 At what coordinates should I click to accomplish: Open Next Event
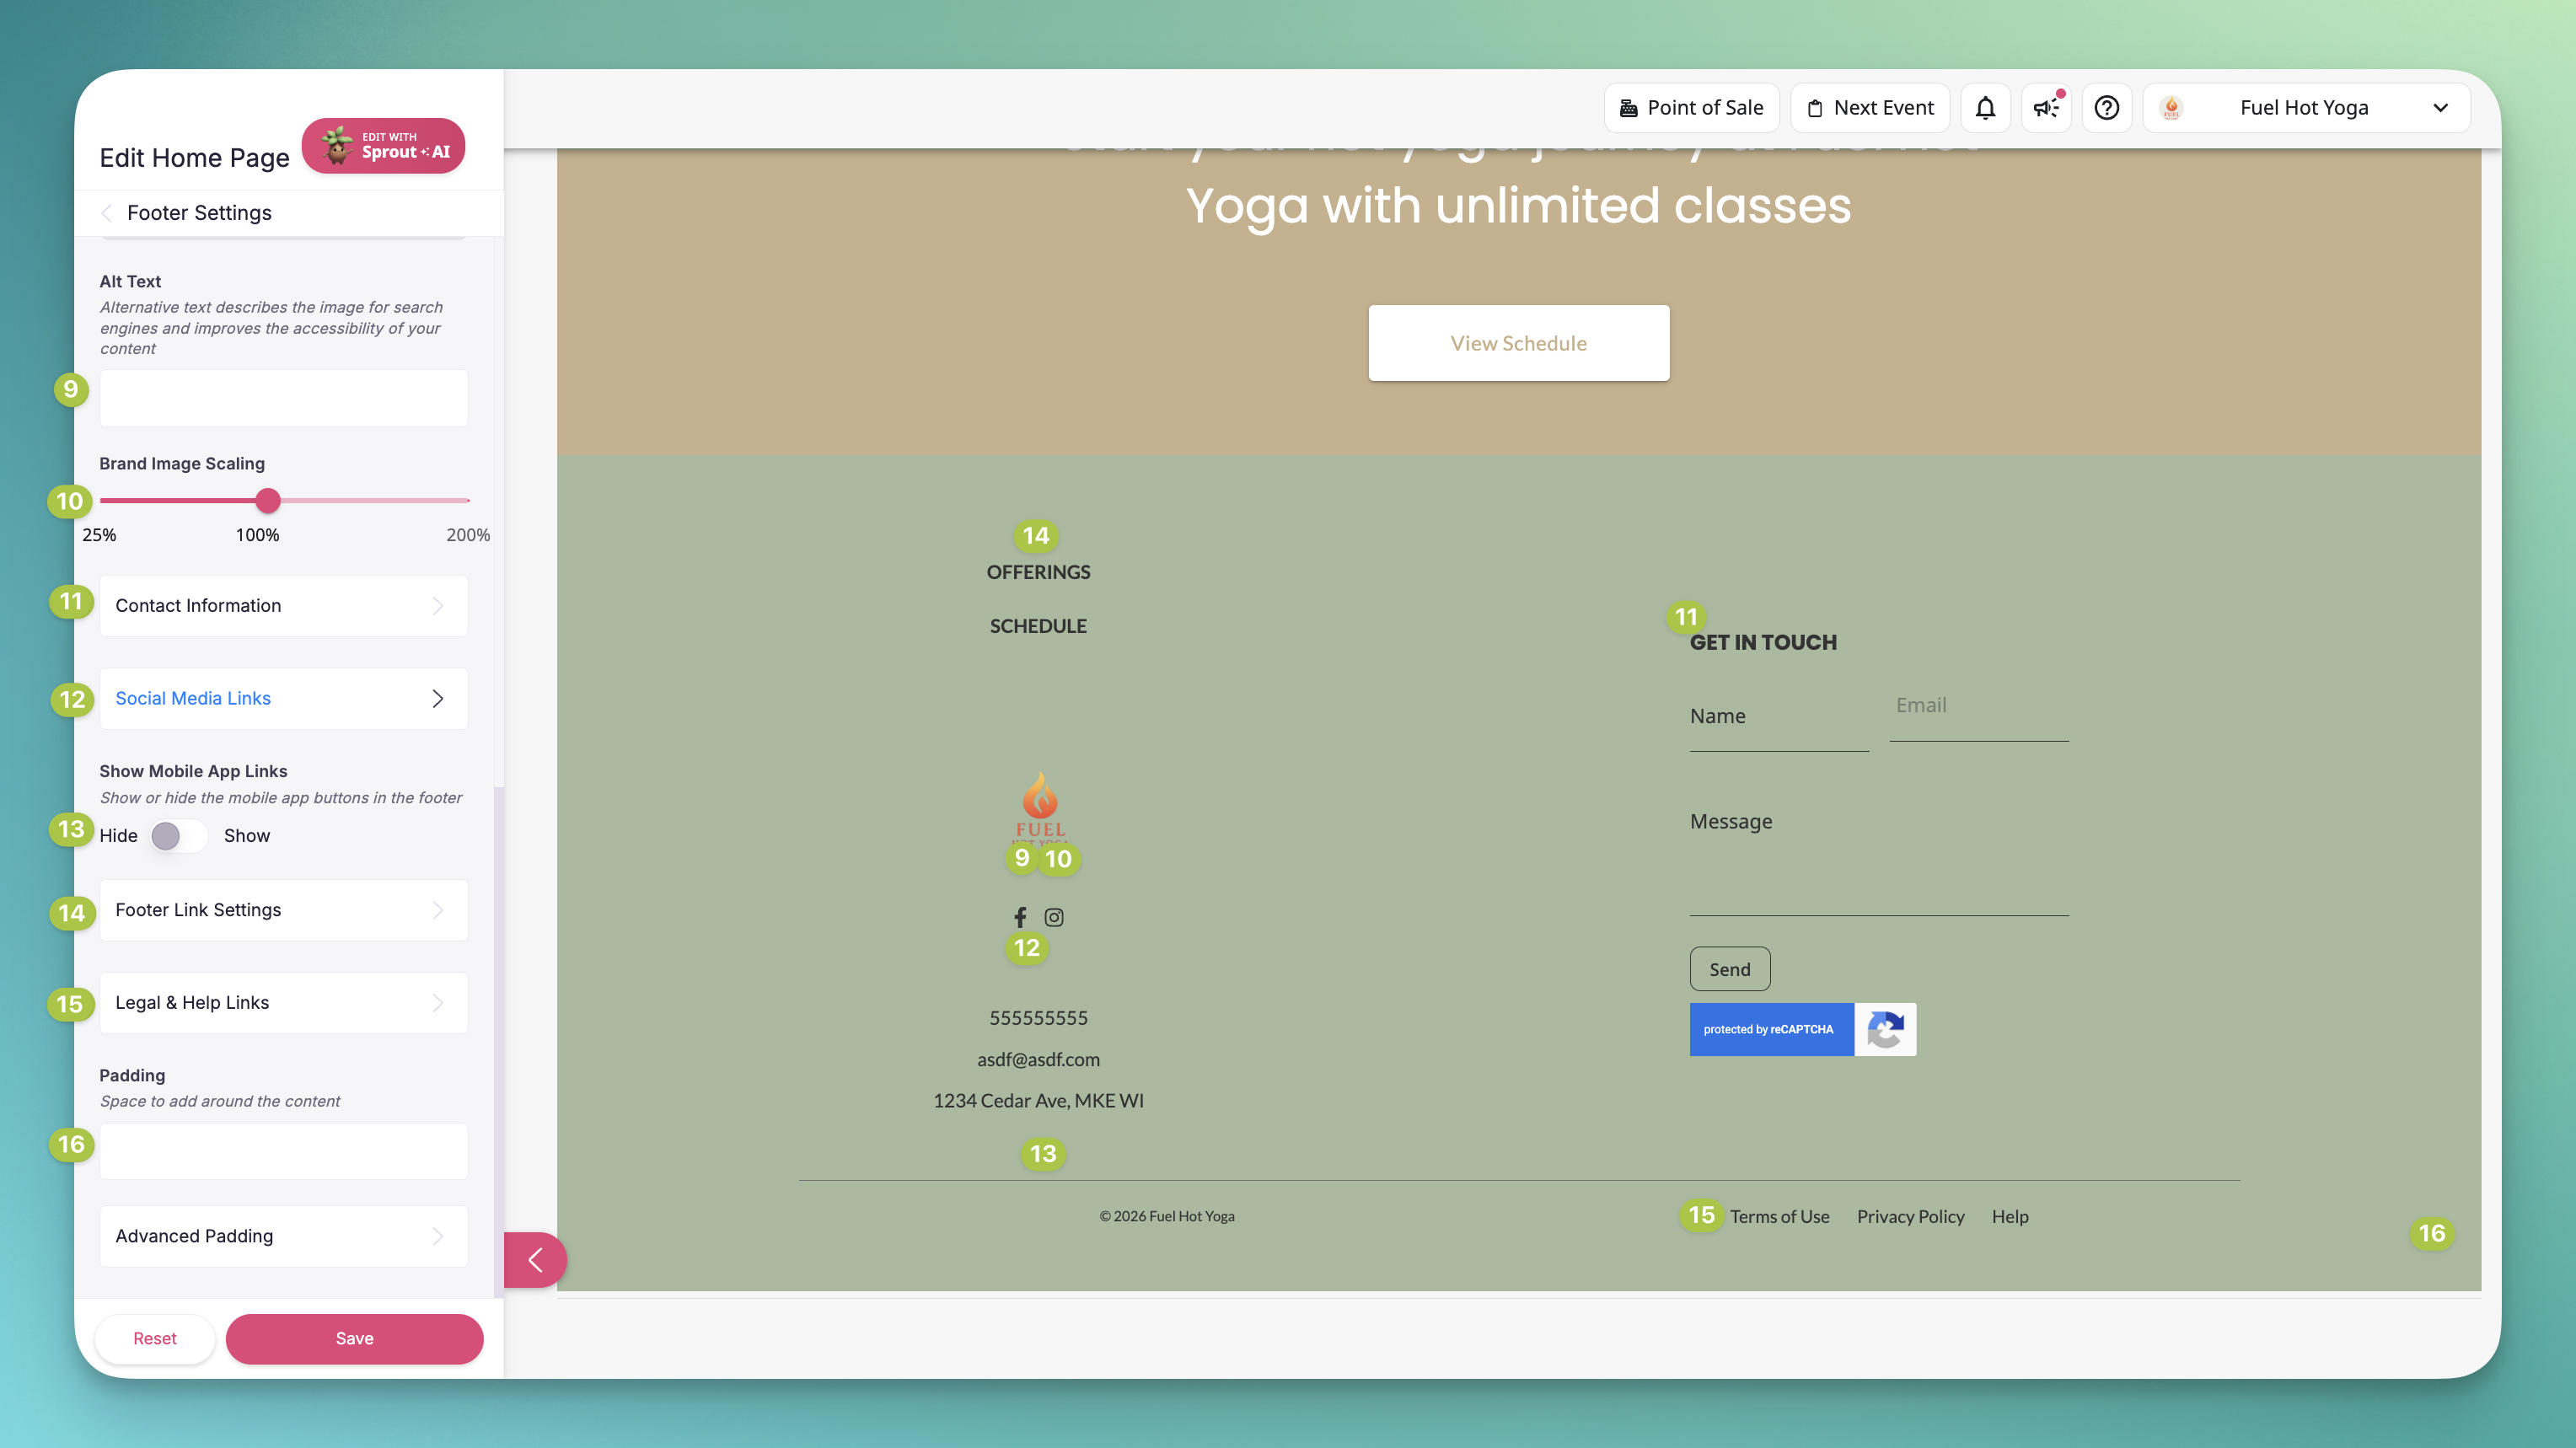(1870, 108)
